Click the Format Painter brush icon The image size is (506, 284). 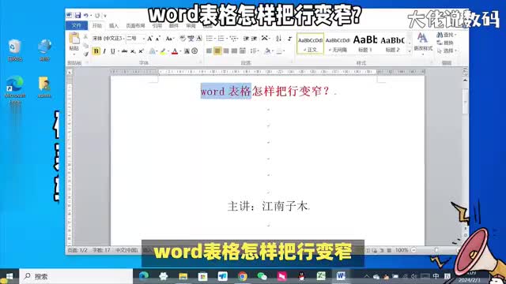(86, 54)
